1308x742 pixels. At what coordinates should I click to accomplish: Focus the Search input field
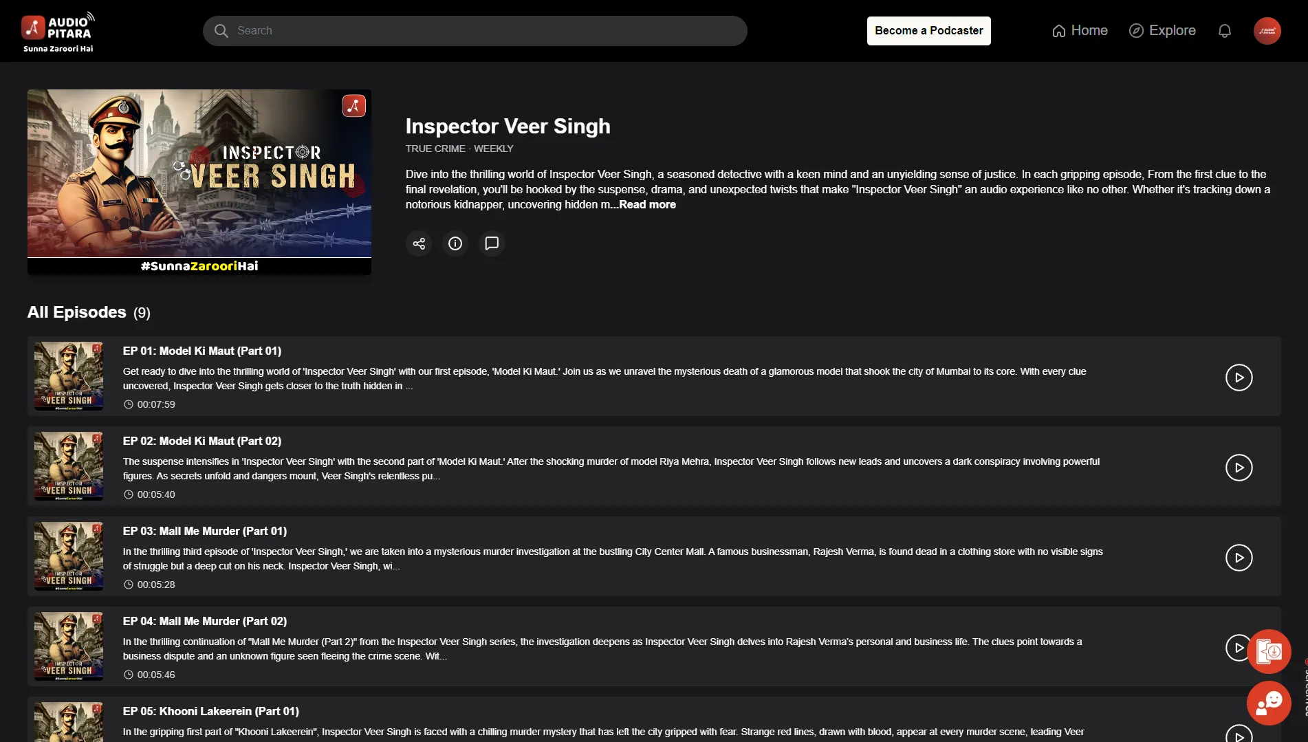(x=475, y=31)
